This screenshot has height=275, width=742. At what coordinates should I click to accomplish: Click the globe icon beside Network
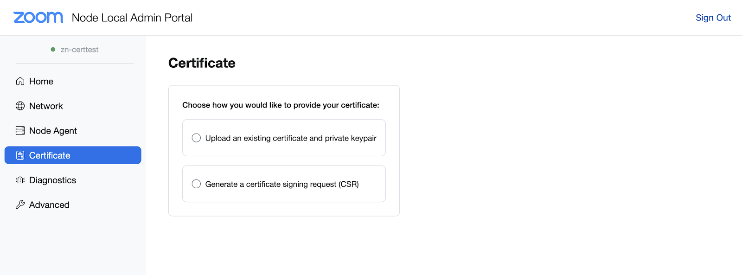[x=20, y=106]
